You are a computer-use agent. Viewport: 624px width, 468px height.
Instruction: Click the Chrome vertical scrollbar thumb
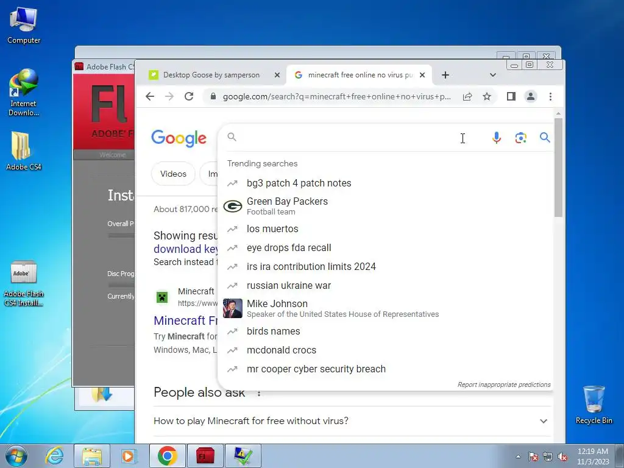[x=558, y=167]
